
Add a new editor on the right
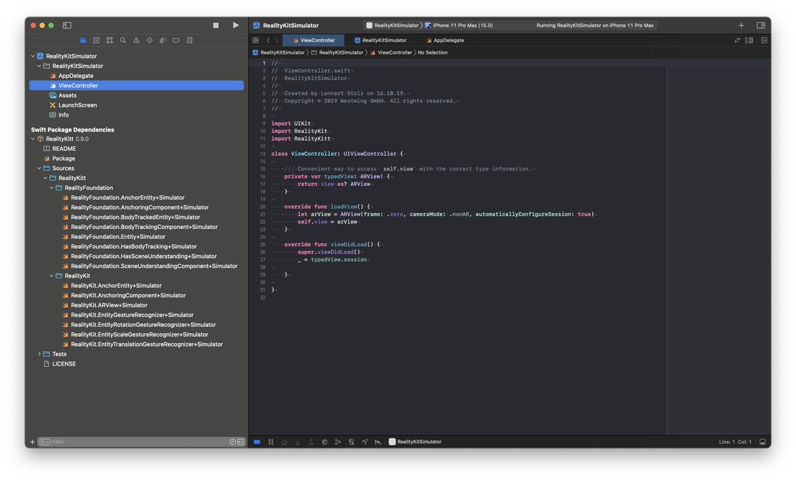(764, 40)
